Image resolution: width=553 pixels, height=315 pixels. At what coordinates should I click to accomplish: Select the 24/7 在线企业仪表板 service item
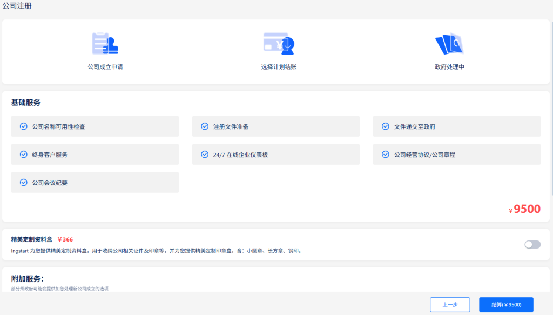click(x=275, y=154)
